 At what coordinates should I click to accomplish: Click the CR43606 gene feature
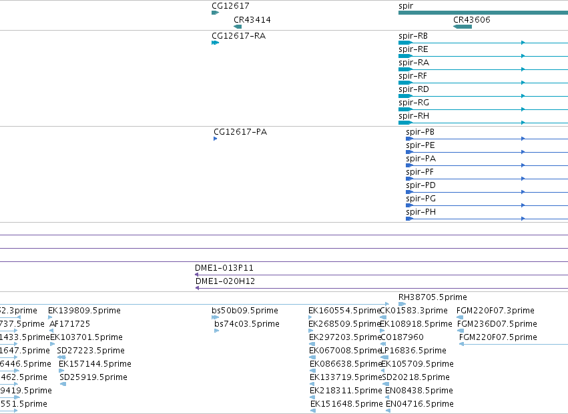pos(463,27)
